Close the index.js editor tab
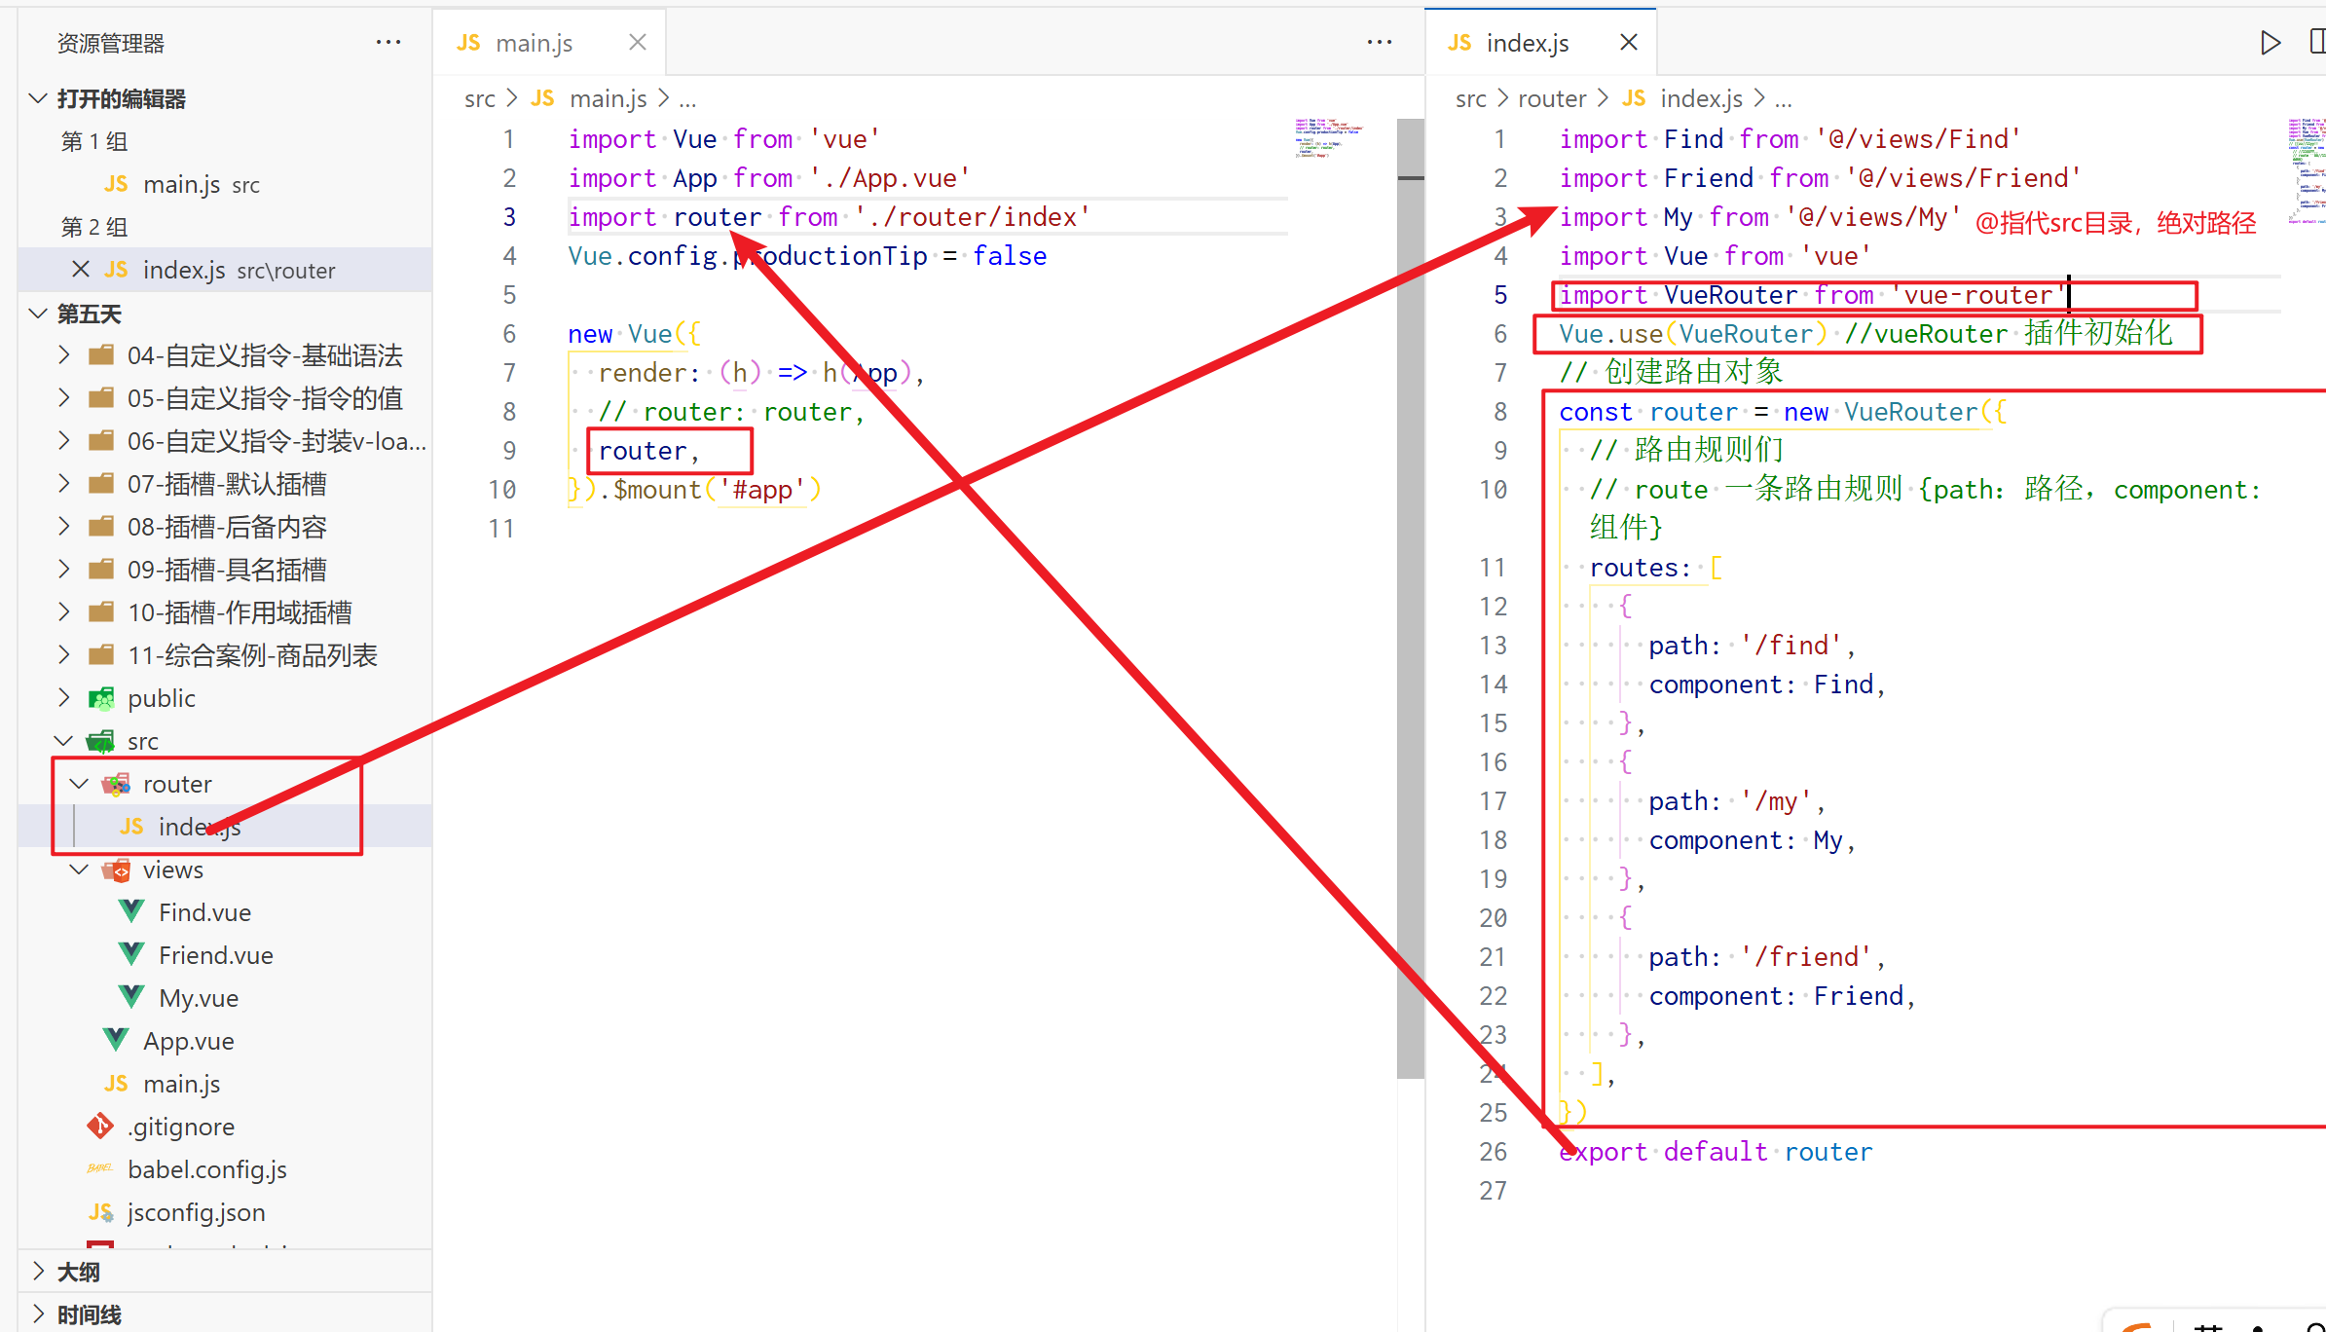The width and height of the screenshot is (2326, 1332). 1628,43
